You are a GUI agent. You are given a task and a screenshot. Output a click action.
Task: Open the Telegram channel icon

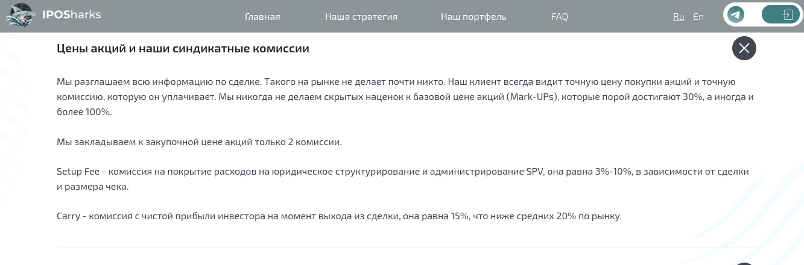coord(735,14)
